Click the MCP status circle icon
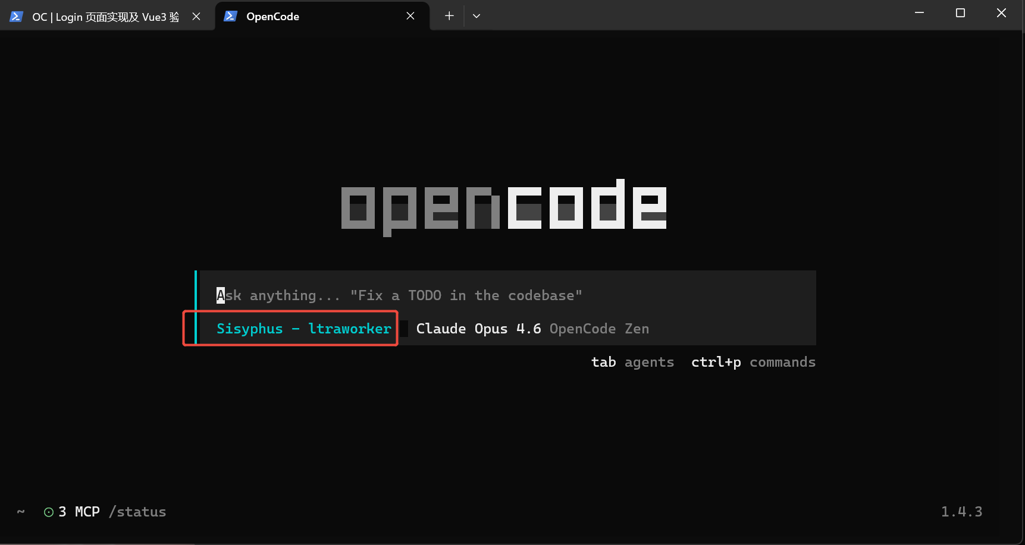 click(49, 512)
